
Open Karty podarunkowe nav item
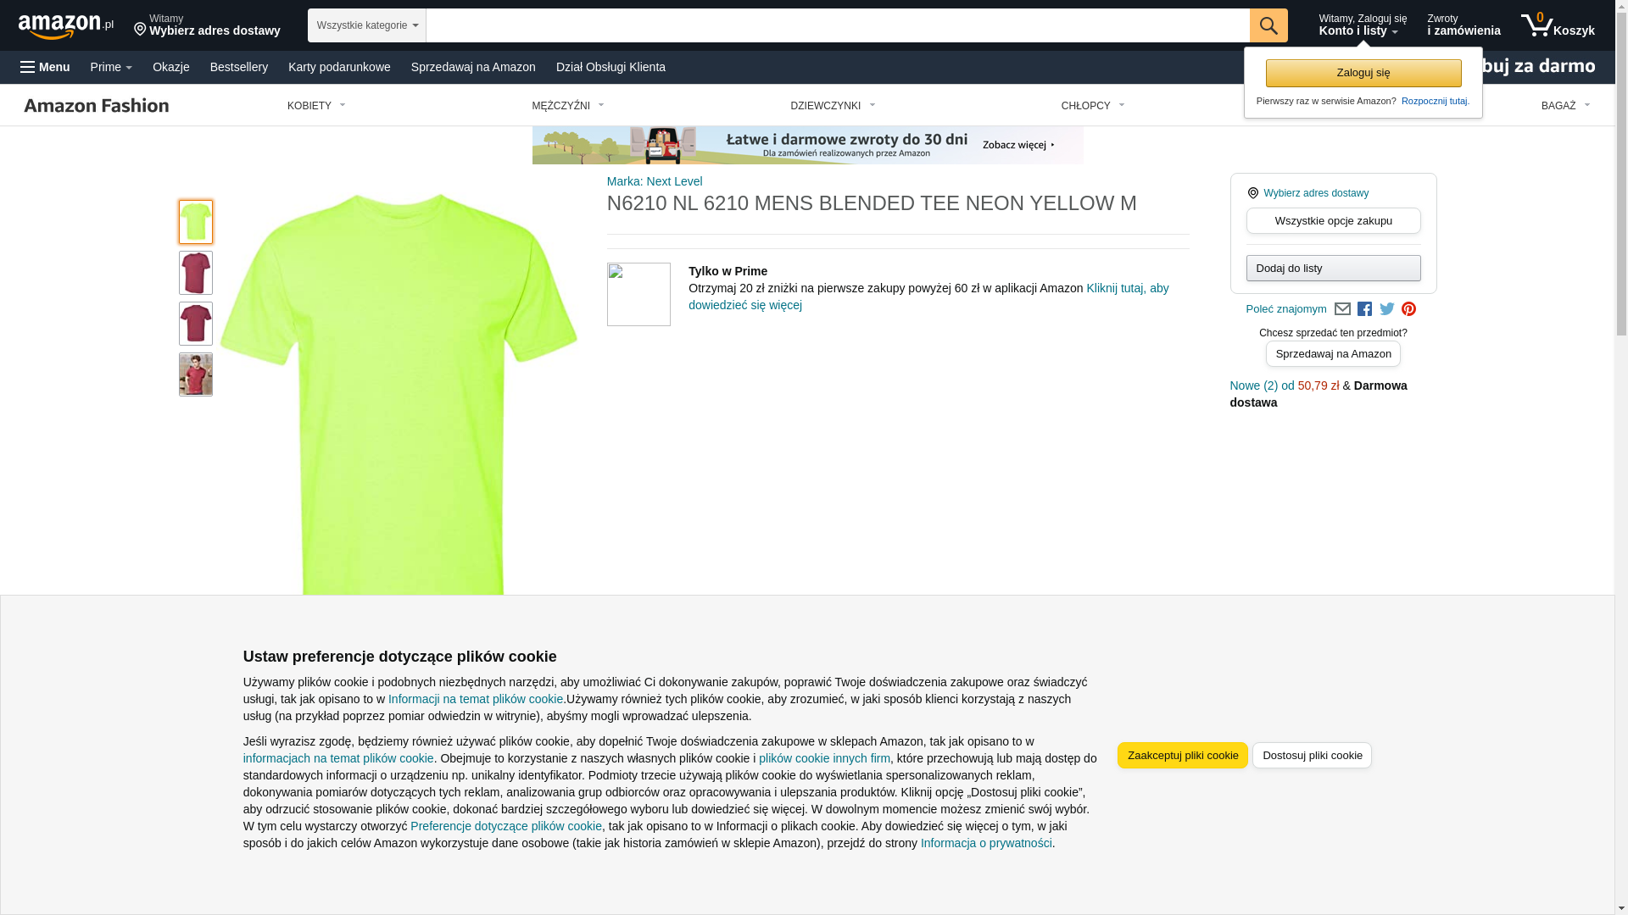(x=339, y=67)
